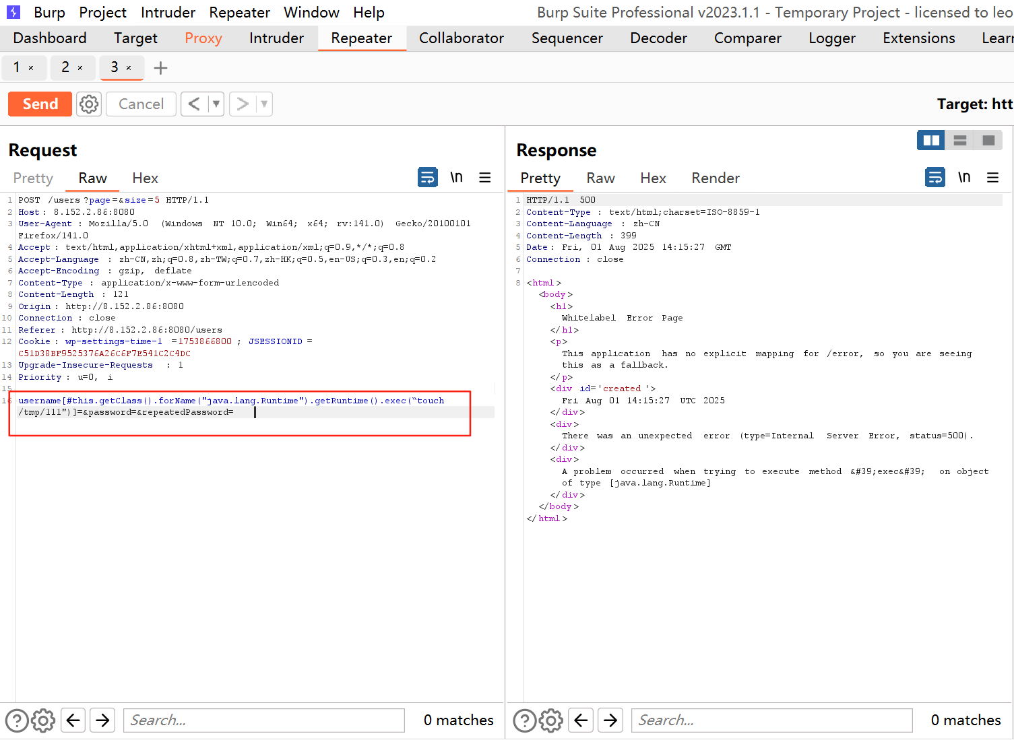Viewport: 1014px width, 740px height.
Task: Select top-bottom stacked layout icon
Action: click(x=960, y=140)
